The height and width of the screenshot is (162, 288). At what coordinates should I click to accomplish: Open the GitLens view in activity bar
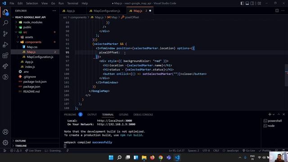[x=5, y=77]
